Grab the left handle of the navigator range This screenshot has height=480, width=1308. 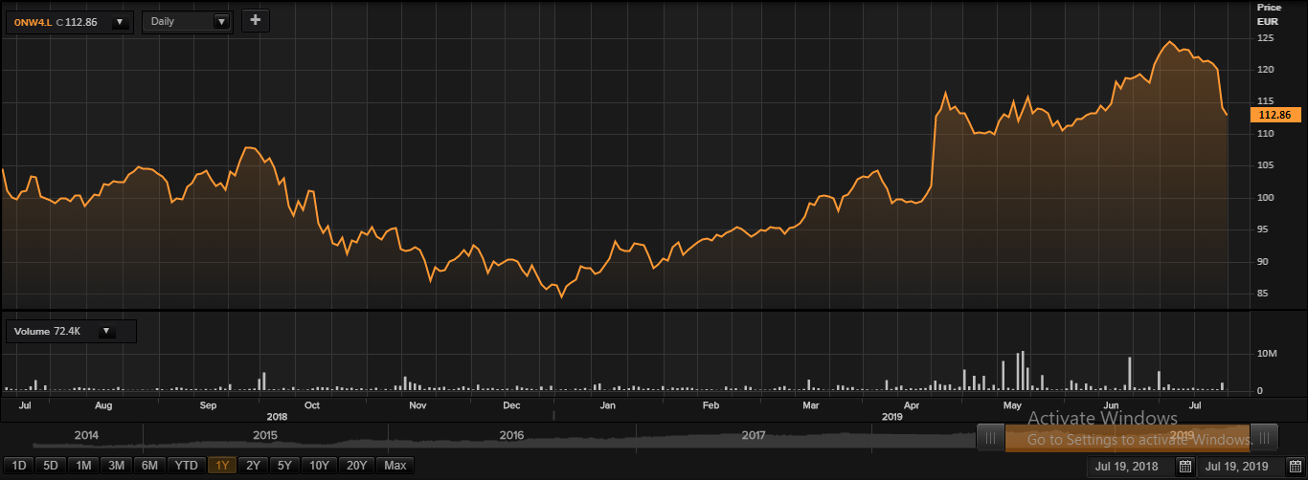(990, 438)
